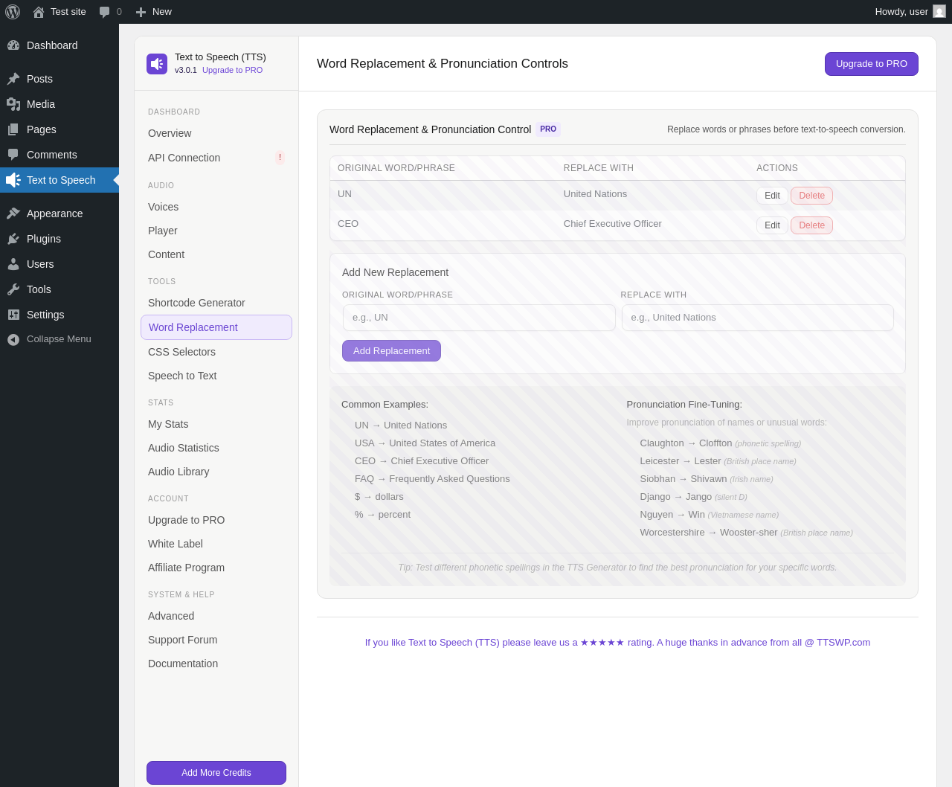This screenshot has width=952, height=787.
Task: Click the Text to Speech plugin logo
Action: coord(157,64)
